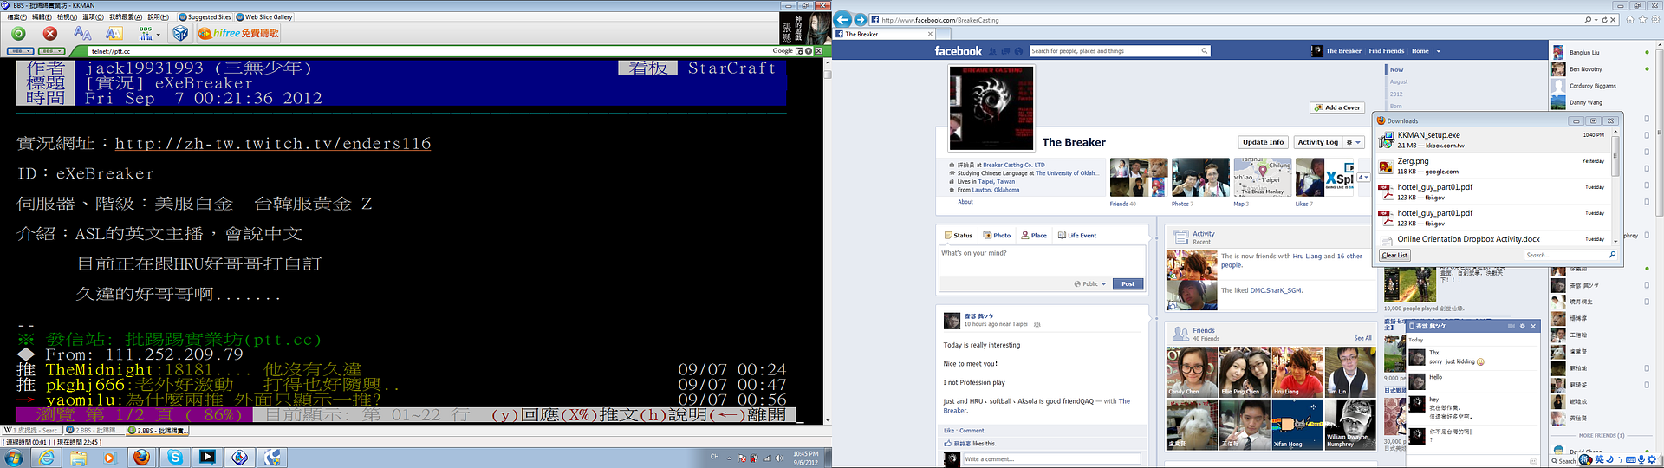The height and width of the screenshot is (468, 1664).
Task: Click the green connect icon in KKMAN toolbar
Action: 18,34
